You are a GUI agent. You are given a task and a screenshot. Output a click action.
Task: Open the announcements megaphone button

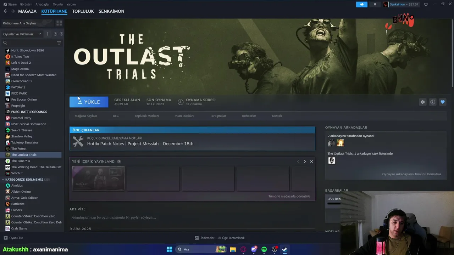(x=362, y=4)
